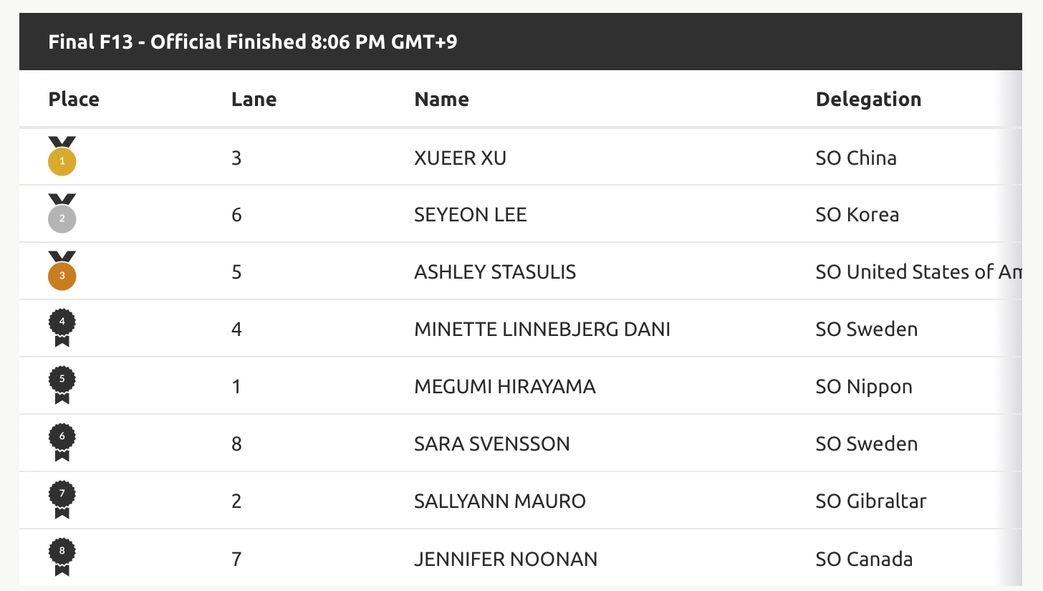Click the gold first place medal icon
The image size is (1043, 591).
62,156
